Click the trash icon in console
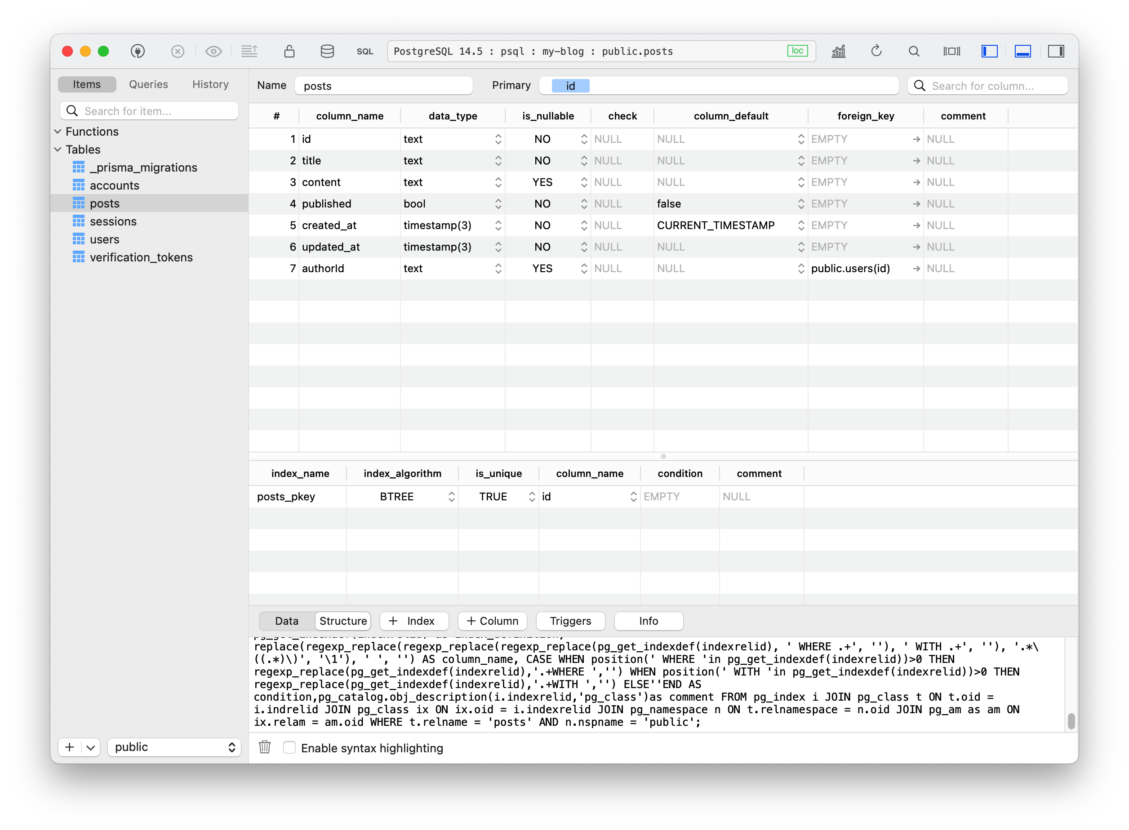 coord(265,747)
